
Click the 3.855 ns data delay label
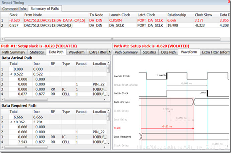[x=182, y=118]
